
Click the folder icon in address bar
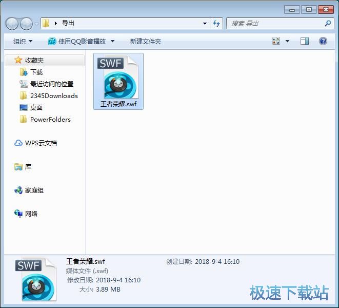click(46, 23)
